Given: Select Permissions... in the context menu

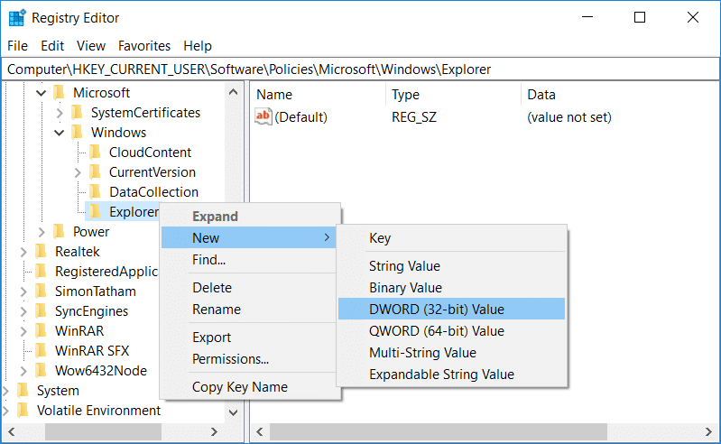Looking at the screenshot, I should [230, 359].
